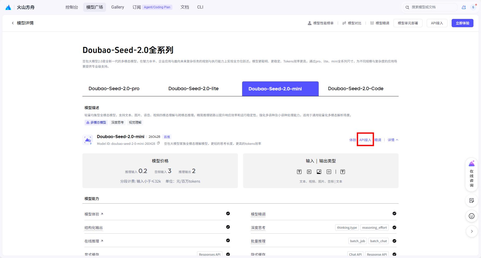This screenshot has height=258, width=481.
Task: Select the Doubao-Seed-2.0-mini tab
Action: click(x=280, y=89)
